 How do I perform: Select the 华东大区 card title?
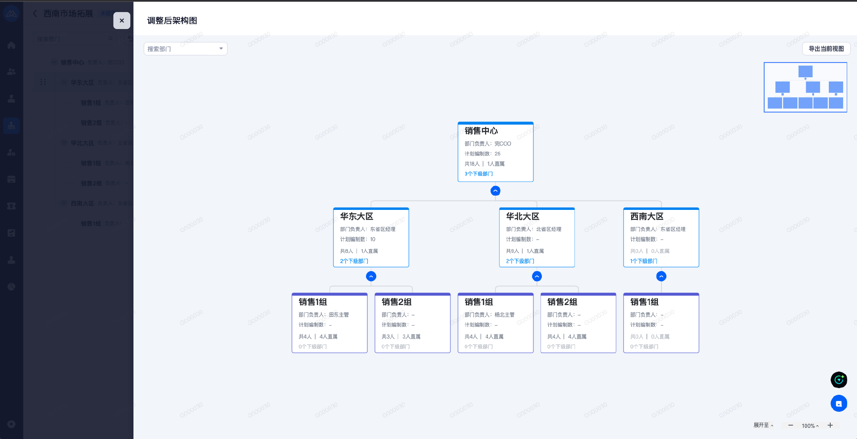pyautogui.click(x=357, y=216)
